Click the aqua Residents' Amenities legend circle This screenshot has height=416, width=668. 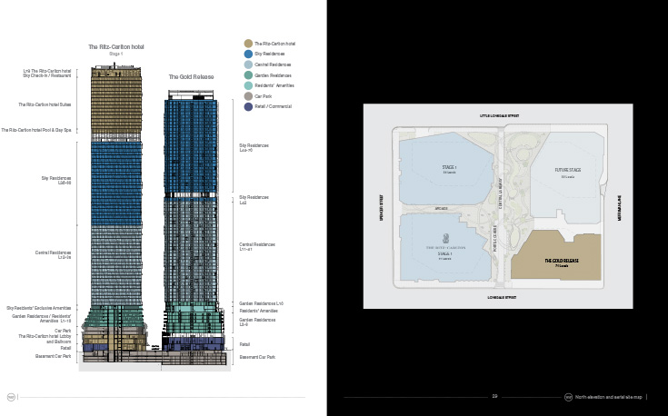coord(248,85)
